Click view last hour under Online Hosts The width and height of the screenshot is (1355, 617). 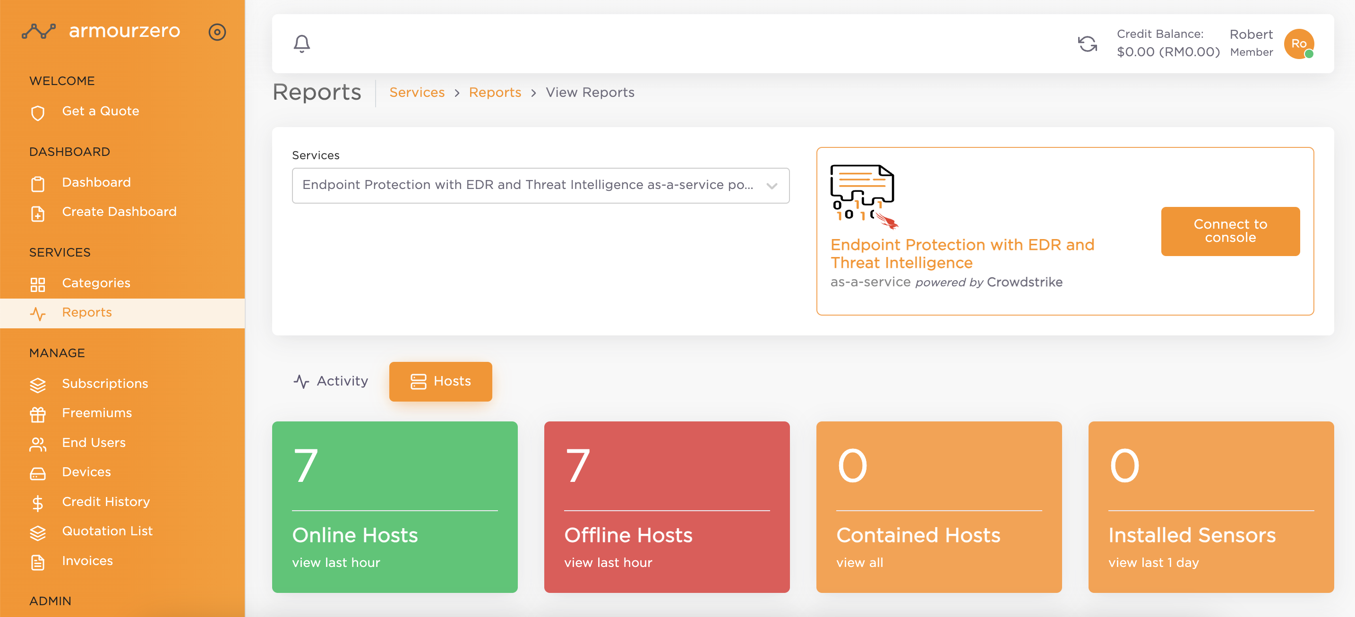[335, 563]
